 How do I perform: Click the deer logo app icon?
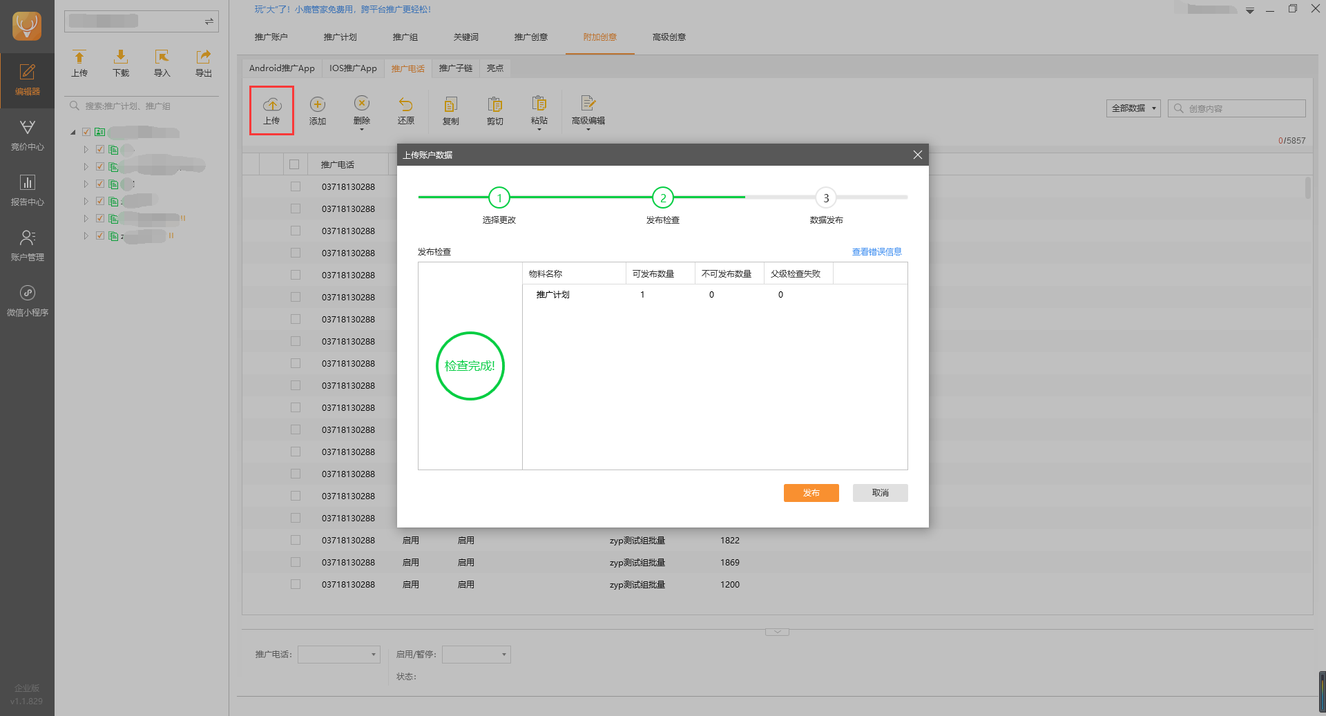(x=27, y=26)
